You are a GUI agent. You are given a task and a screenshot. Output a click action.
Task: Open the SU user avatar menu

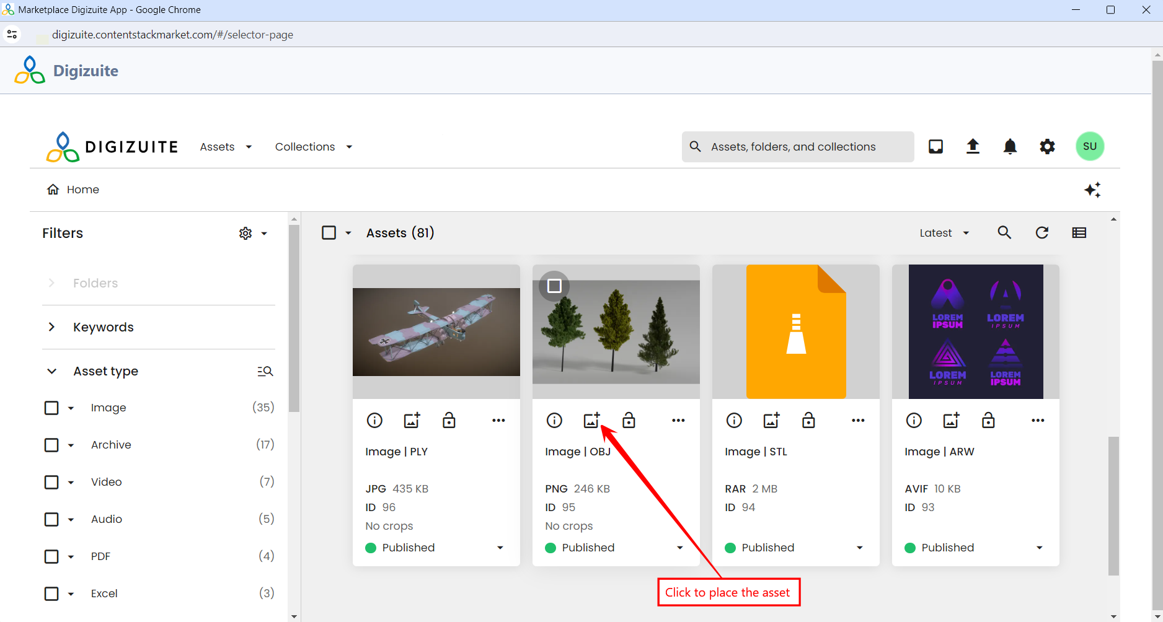coord(1090,146)
